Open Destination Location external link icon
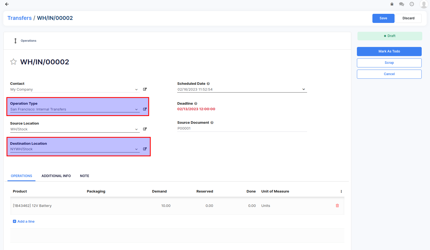Viewport: 430px width, 250px height. [x=145, y=149]
